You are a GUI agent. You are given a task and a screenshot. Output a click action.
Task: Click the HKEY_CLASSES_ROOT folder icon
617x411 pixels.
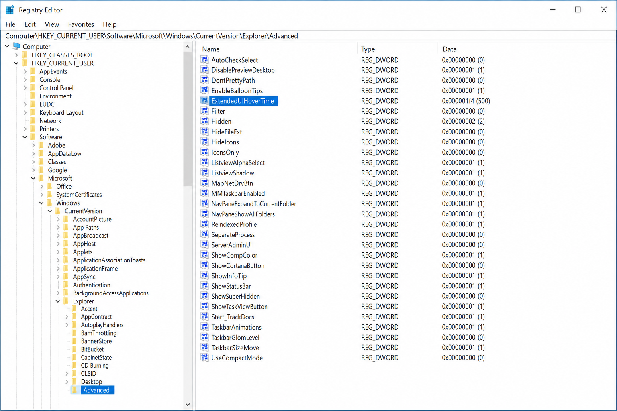coord(25,55)
